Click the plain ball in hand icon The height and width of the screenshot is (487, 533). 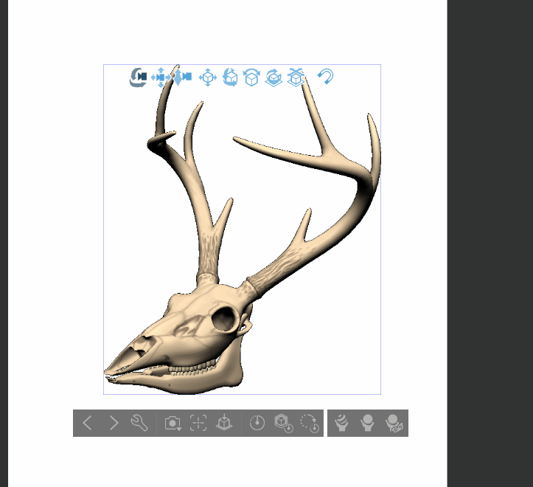click(367, 423)
